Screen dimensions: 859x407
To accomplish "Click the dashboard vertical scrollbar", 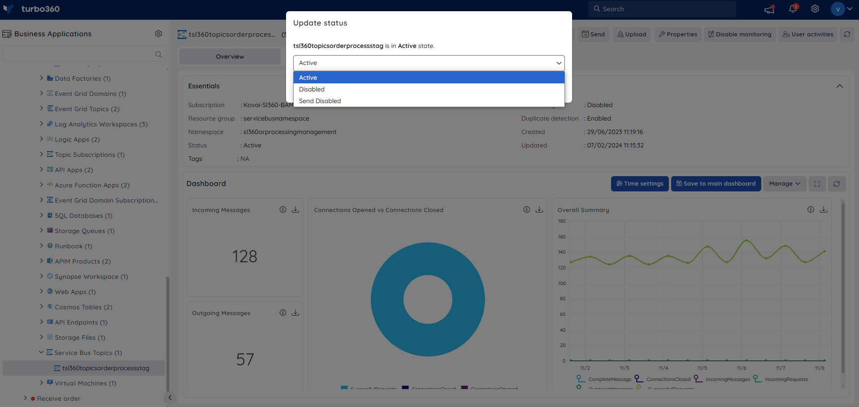I will coord(843,288).
